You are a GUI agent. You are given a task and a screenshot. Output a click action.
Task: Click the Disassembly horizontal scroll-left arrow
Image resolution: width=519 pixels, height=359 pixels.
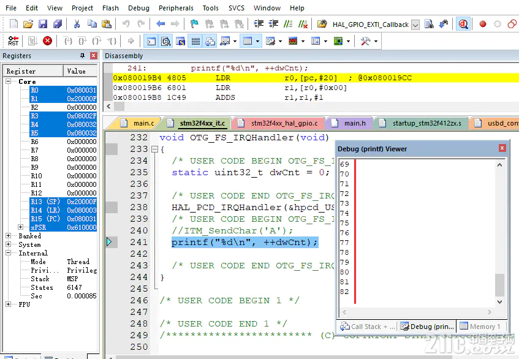[108, 106]
